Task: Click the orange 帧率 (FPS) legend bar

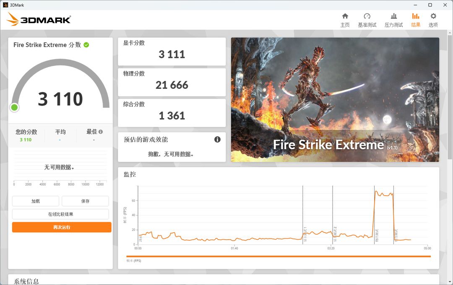Action: (x=278, y=256)
